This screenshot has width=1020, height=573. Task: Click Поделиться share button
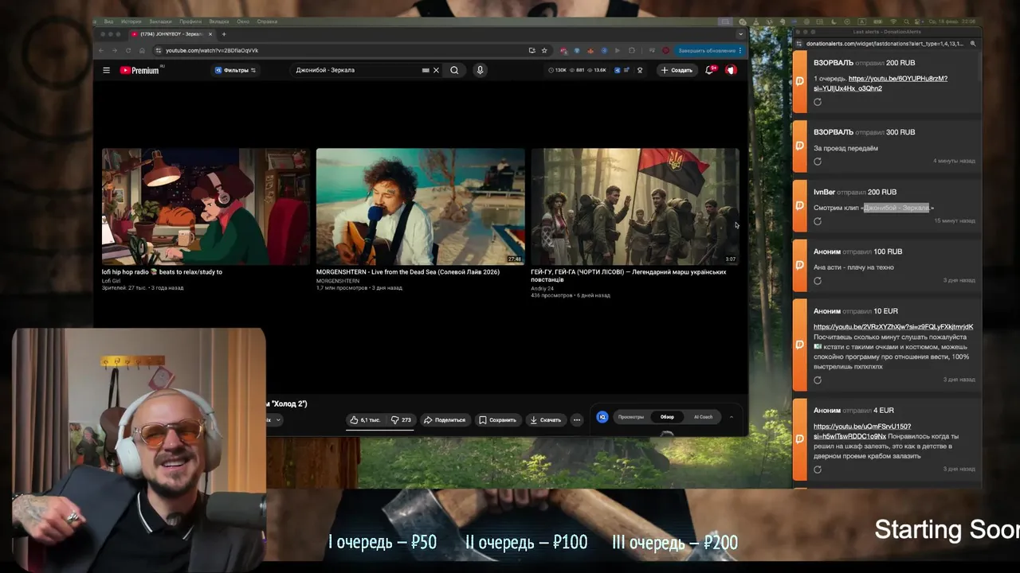click(445, 419)
